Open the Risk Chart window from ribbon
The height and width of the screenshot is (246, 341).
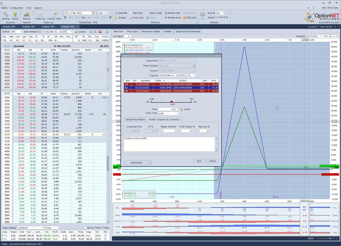point(136,13)
